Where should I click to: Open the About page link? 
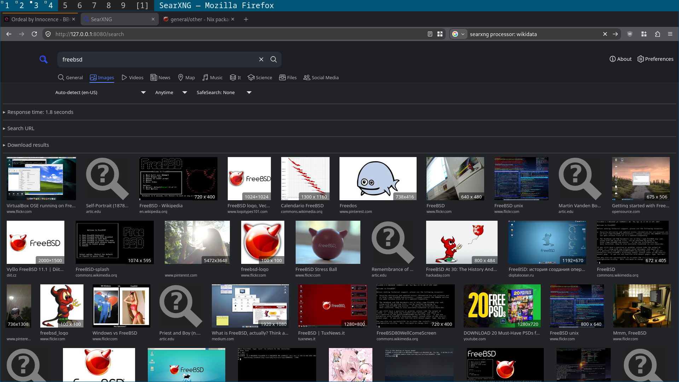[621, 59]
